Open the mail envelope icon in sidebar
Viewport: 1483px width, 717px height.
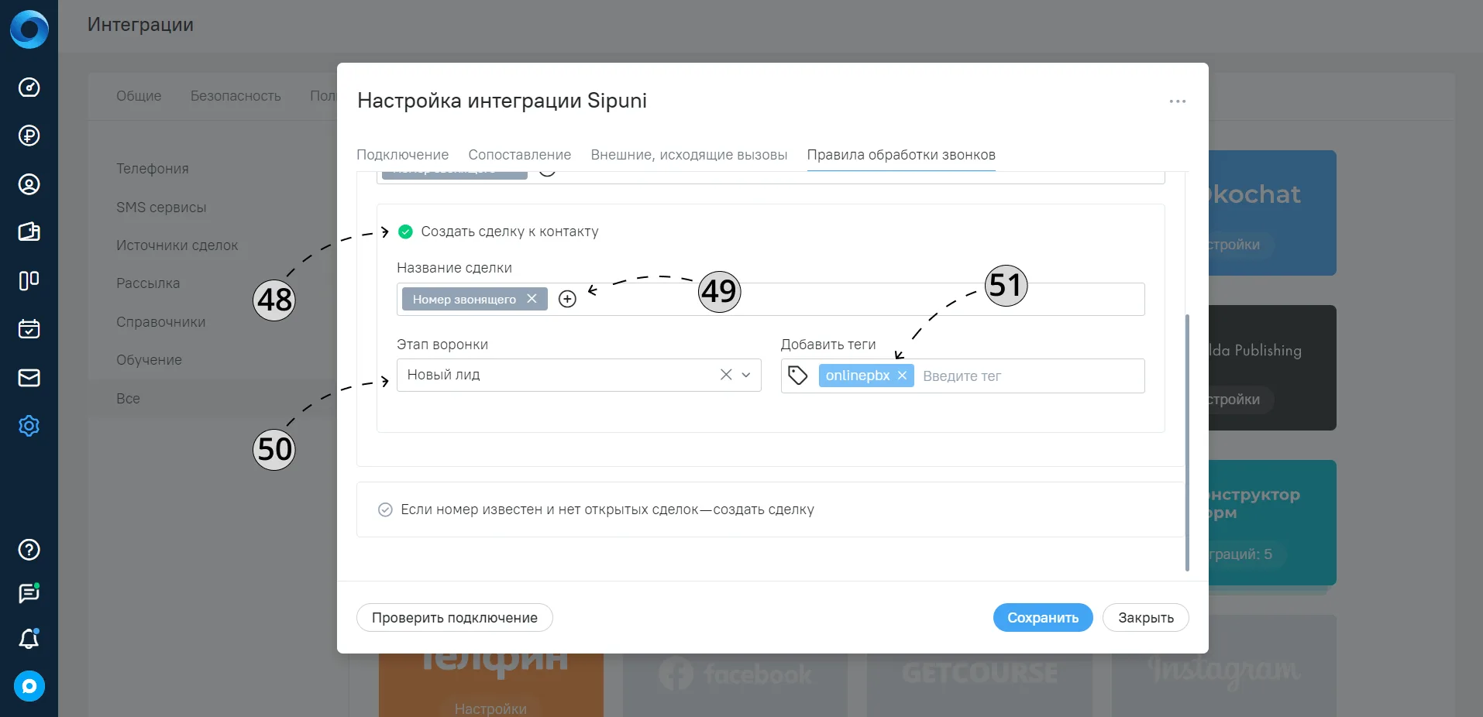tap(29, 377)
